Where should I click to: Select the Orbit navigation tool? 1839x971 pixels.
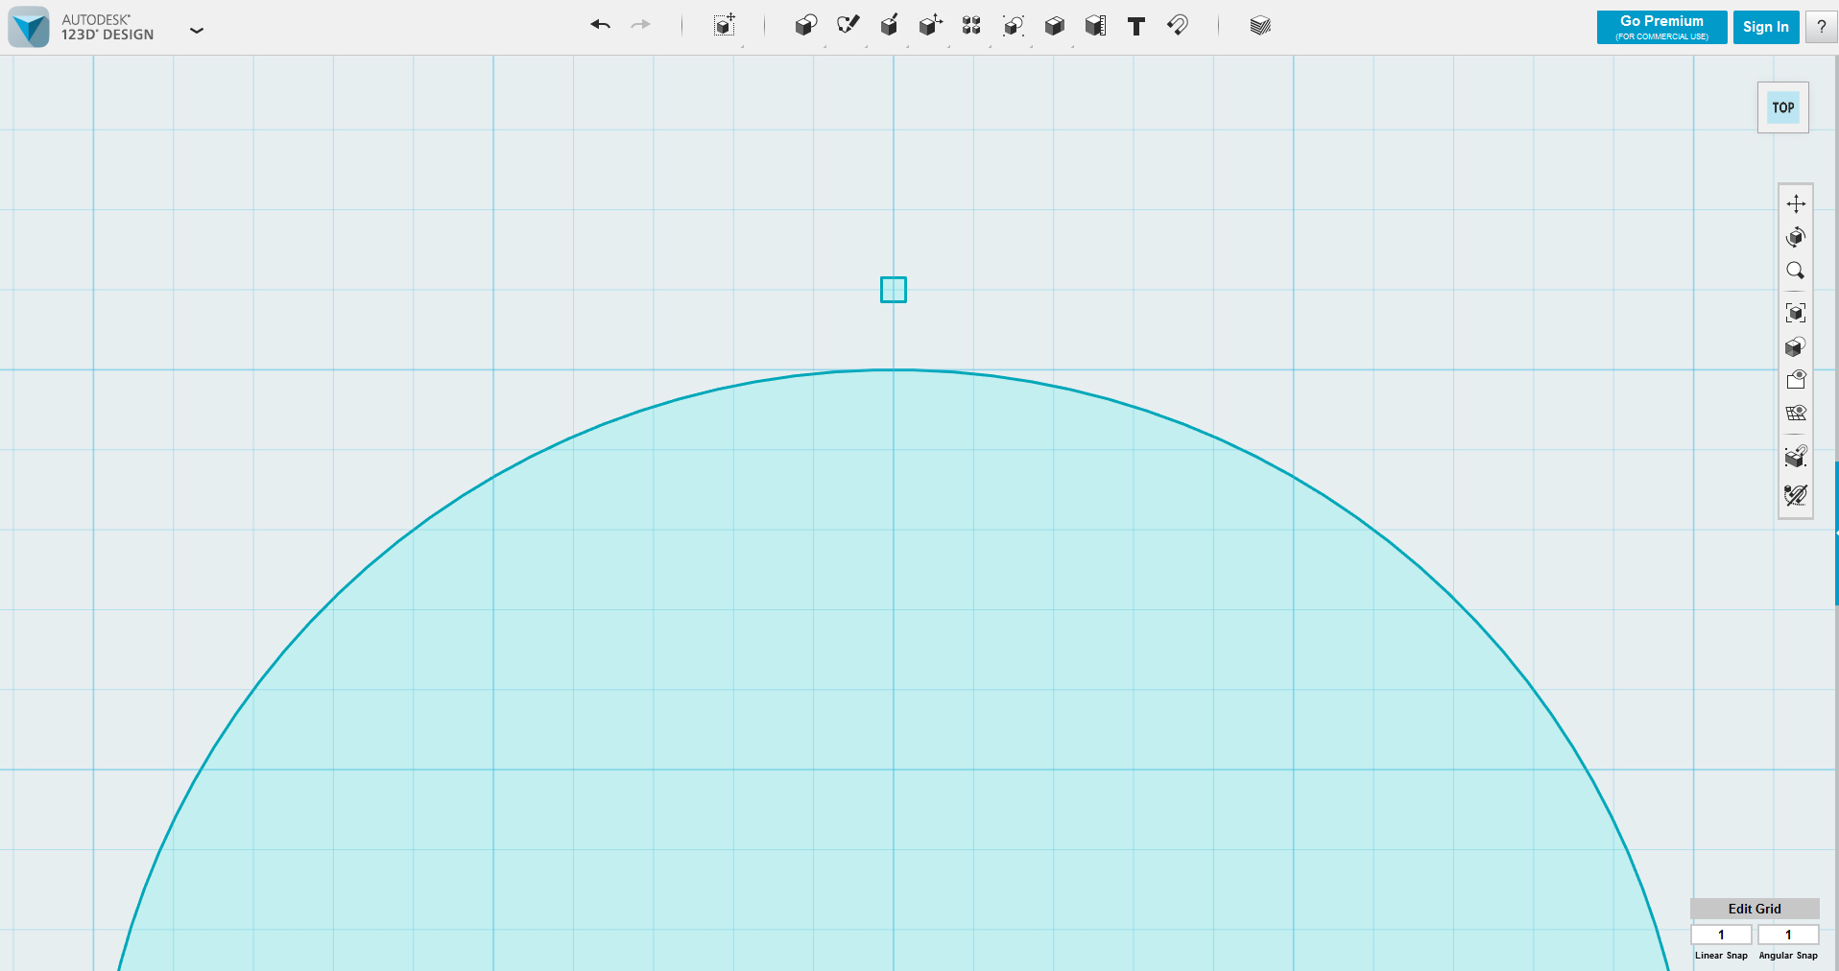1796,237
